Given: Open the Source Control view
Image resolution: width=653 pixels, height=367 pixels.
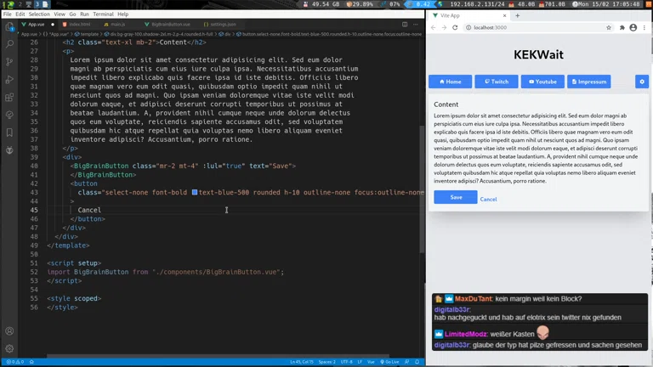Looking at the screenshot, I should point(9,62).
